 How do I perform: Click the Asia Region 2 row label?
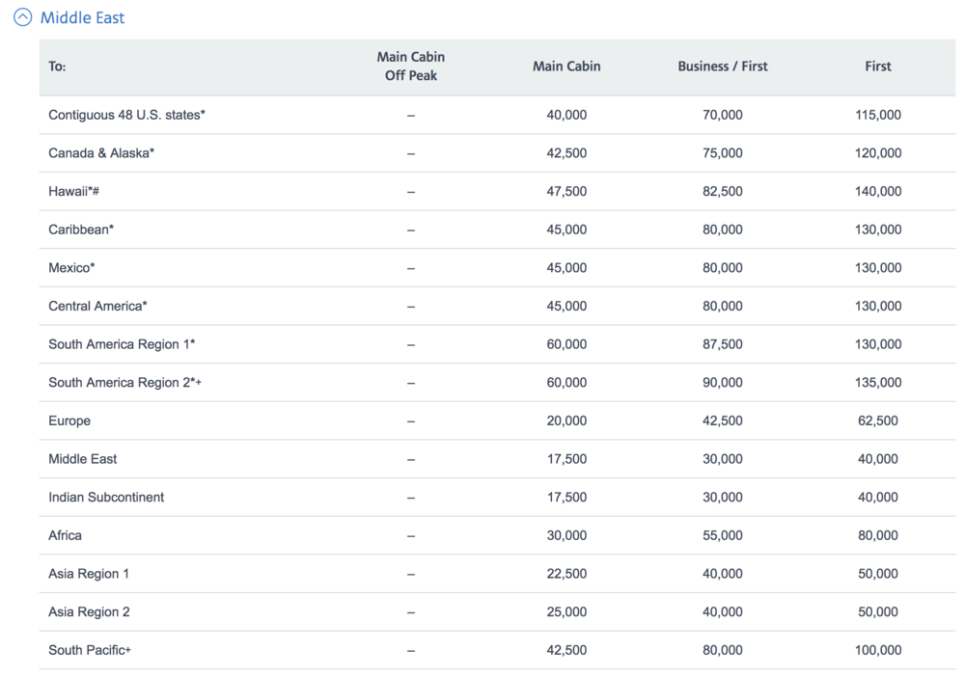point(89,611)
